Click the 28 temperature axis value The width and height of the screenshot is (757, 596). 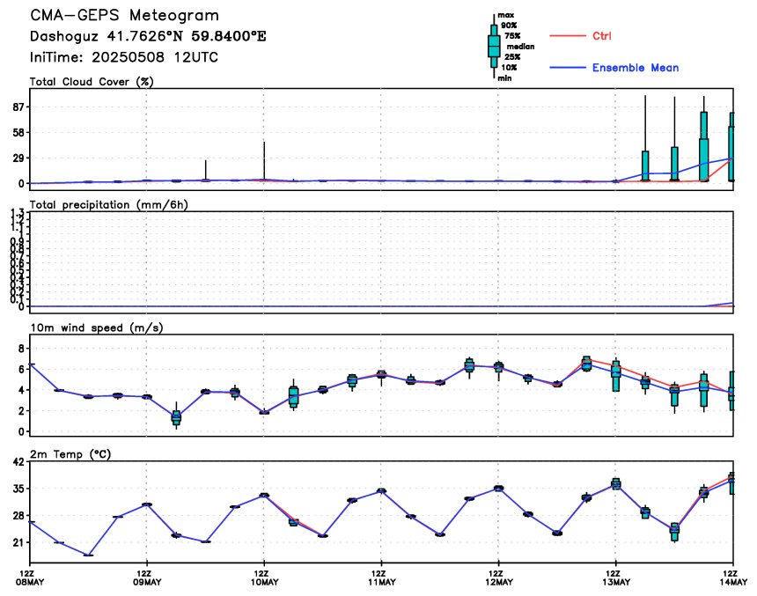tap(18, 516)
